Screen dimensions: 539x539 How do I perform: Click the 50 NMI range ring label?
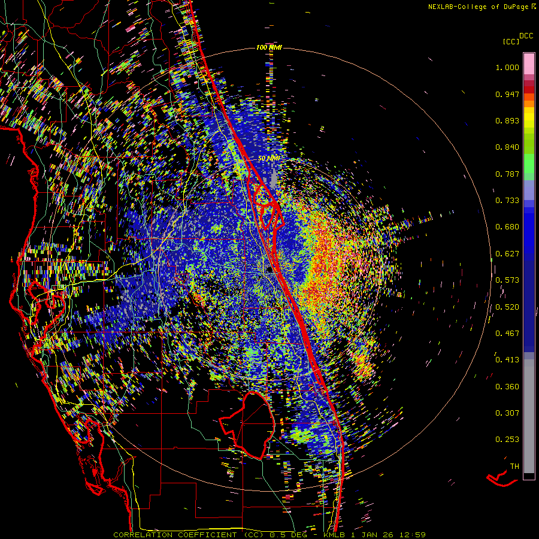tap(269, 159)
